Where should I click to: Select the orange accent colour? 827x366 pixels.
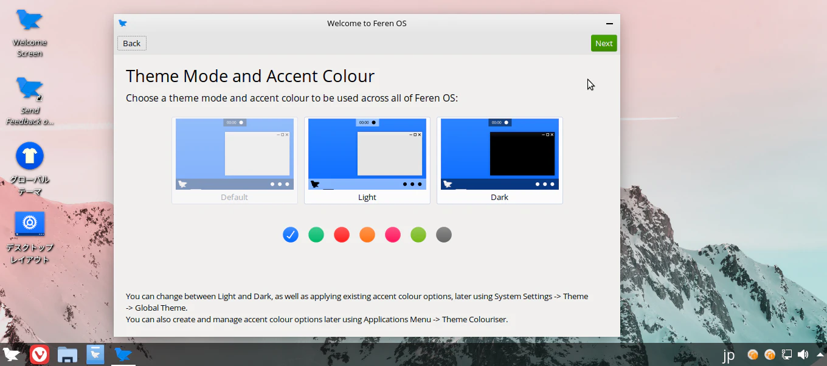coord(367,235)
